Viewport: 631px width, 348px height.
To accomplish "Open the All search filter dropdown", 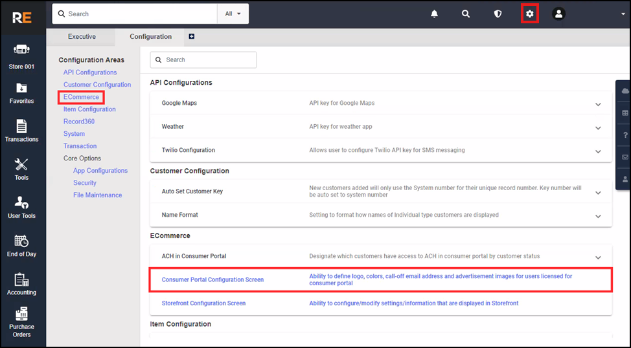I will 233,14.
